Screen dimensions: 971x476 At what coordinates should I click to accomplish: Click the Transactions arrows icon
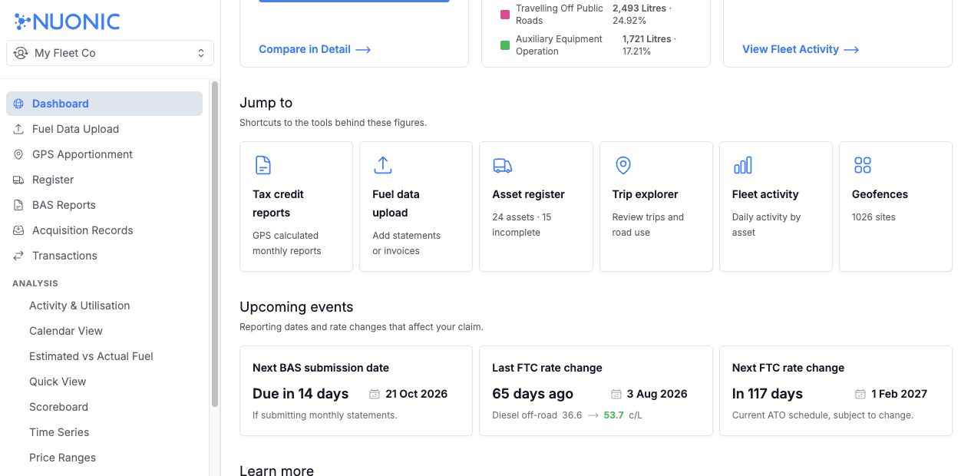point(18,256)
